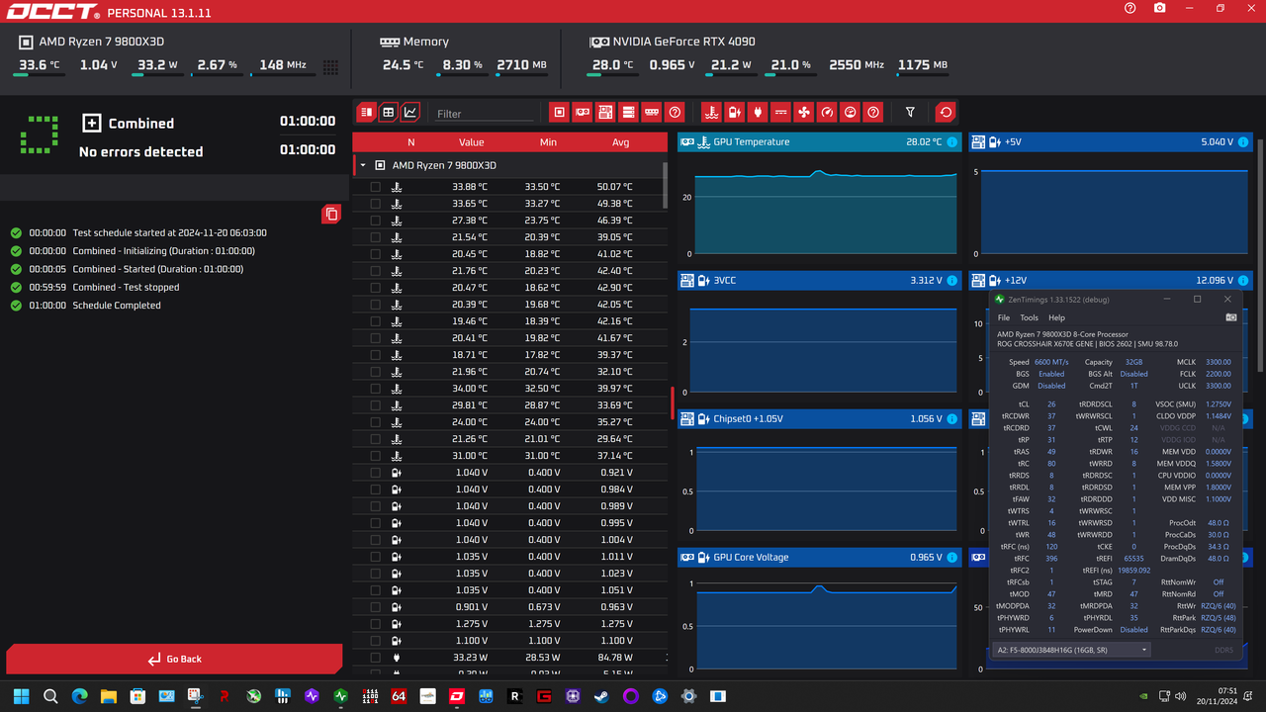The width and height of the screenshot is (1266, 712).
Task: Click ZenTimings screenshot camera icon
Action: click(1231, 317)
